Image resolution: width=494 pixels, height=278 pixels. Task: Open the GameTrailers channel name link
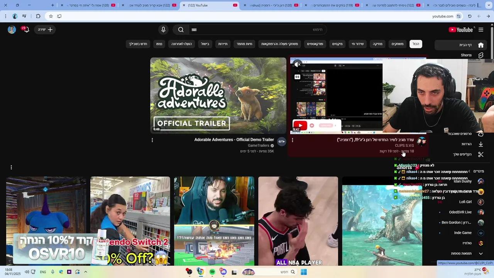click(259, 146)
